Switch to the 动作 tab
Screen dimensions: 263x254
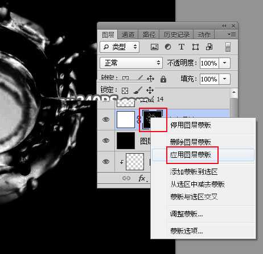(204, 35)
